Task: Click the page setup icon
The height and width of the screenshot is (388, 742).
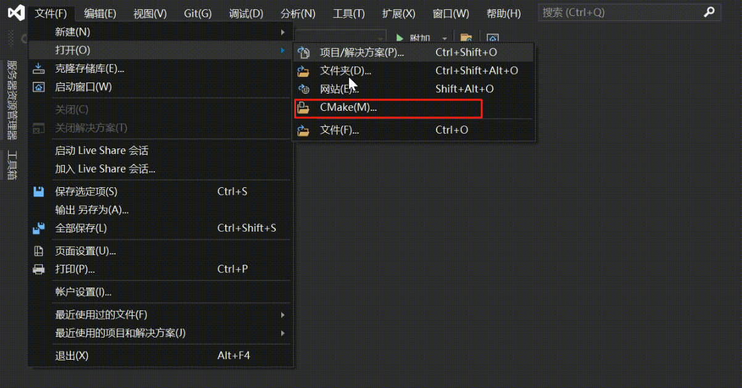Action: [x=39, y=251]
